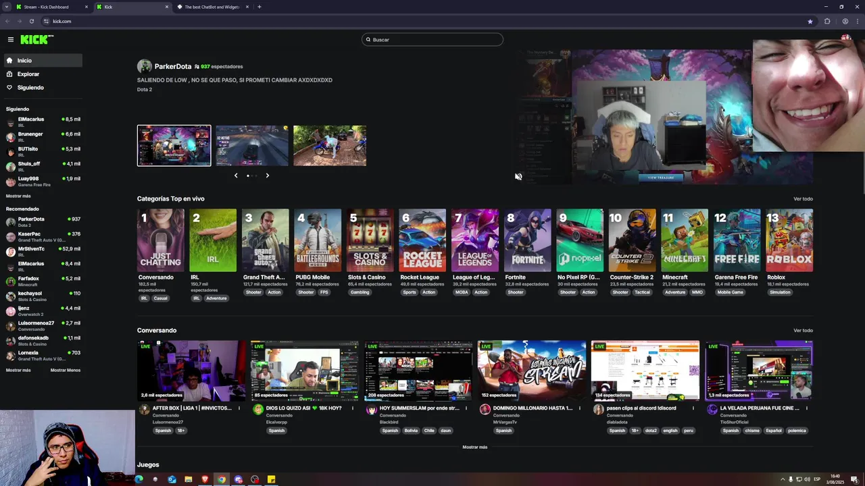Image resolution: width=865 pixels, height=486 pixels.
Task: Open volume control in system tray
Action: pos(808,479)
